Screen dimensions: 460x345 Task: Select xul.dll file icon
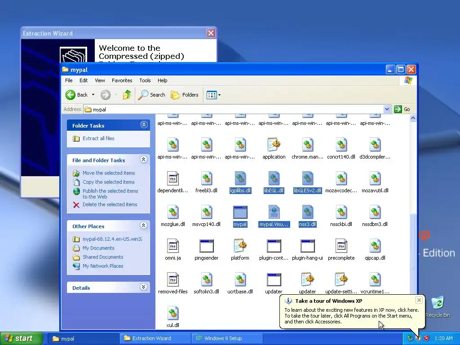pos(173,313)
